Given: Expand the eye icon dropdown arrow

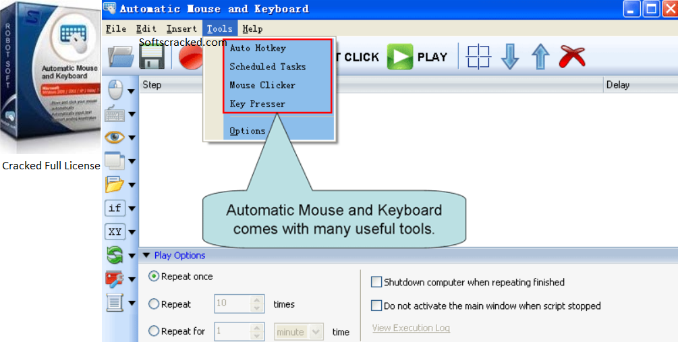Looking at the screenshot, I should [132, 138].
